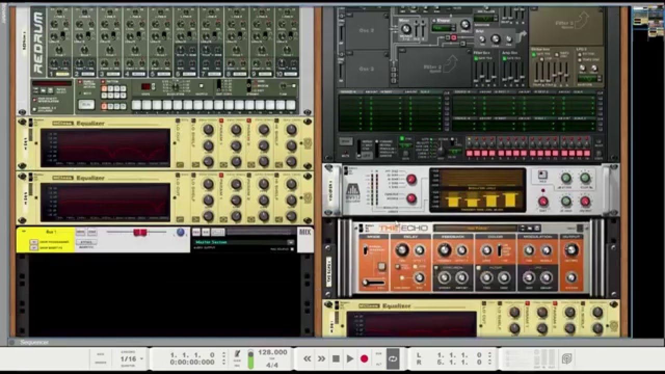
Task: Click Show Insert FX button on Bus 1
Action: point(33,248)
